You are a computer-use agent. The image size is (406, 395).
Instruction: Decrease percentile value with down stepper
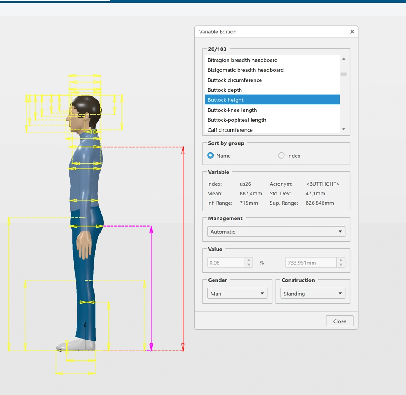(x=249, y=265)
